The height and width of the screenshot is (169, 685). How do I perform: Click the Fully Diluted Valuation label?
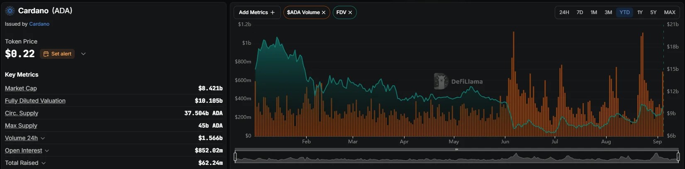[35, 101]
